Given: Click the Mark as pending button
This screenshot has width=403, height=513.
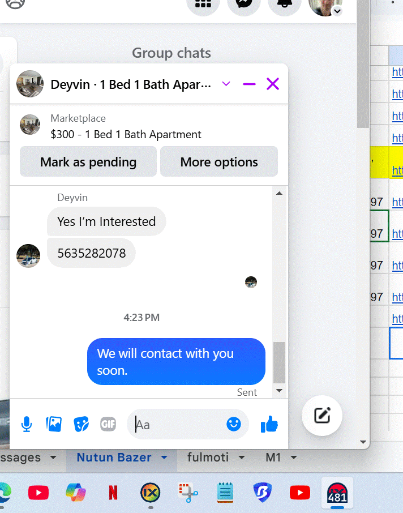Looking at the screenshot, I should tap(88, 161).
